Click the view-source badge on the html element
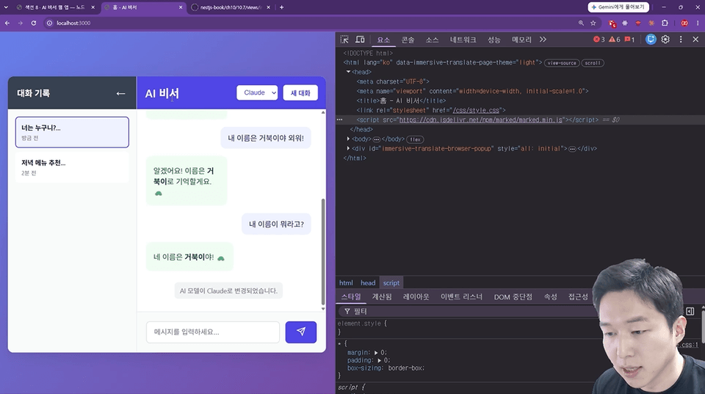The height and width of the screenshot is (394, 705). (x=562, y=63)
